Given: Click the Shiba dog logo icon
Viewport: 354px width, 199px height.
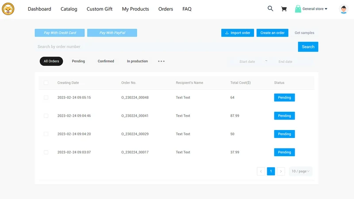Looking at the screenshot, I should [8, 9].
